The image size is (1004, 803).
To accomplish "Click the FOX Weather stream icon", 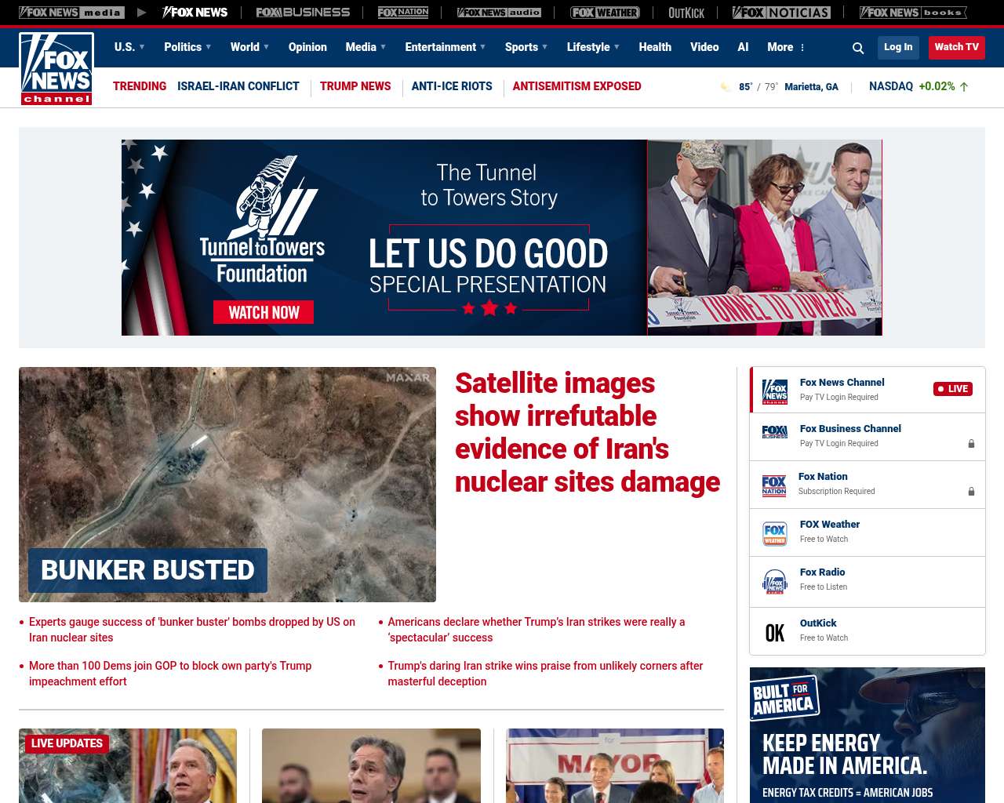I will [x=775, y=533].
